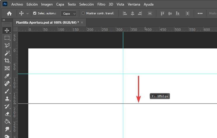The height and width of the screenshot is (138, 217).
Task: Open the Selección menu
Action: (x=87, y=4)
